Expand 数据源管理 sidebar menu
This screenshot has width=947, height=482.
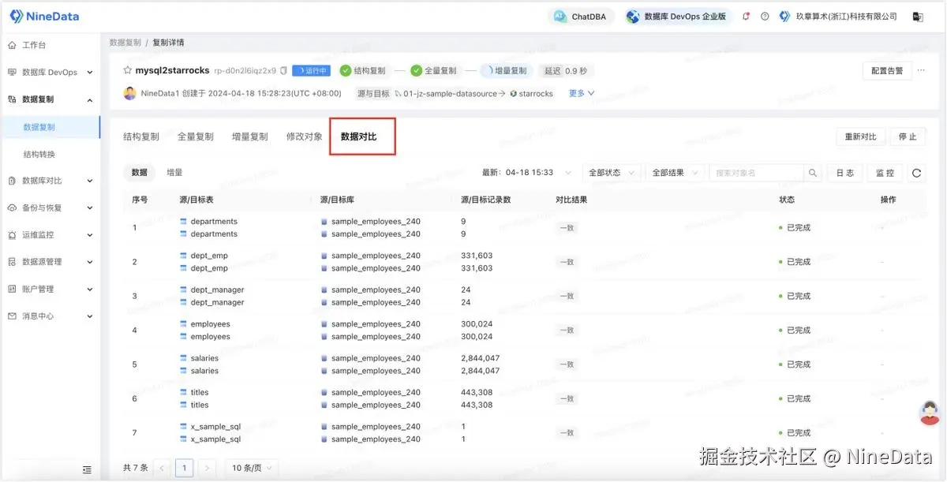click(50, 261)
